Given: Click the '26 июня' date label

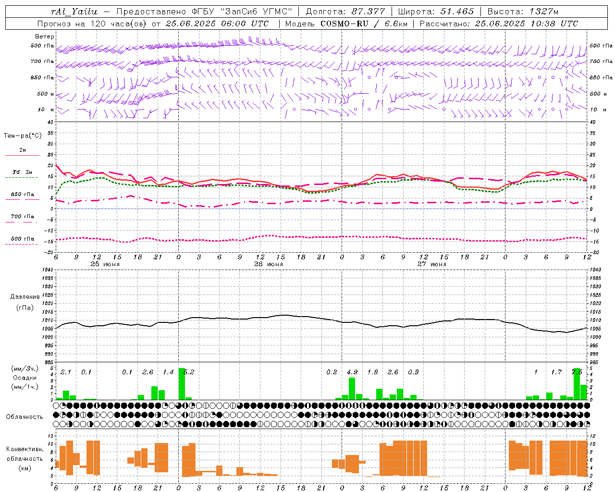Looking at the screenshot, I should tap(269, 264).
